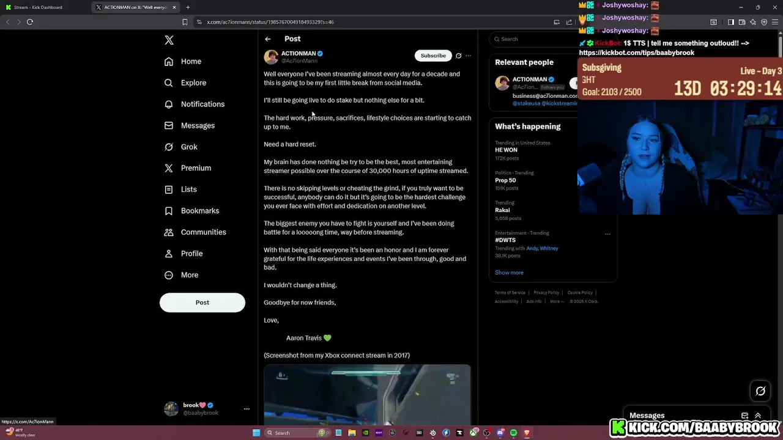The width and height of the screenshot is (783, 440).
Task: Open the brook account switcher menu
Action: point(247,409)
